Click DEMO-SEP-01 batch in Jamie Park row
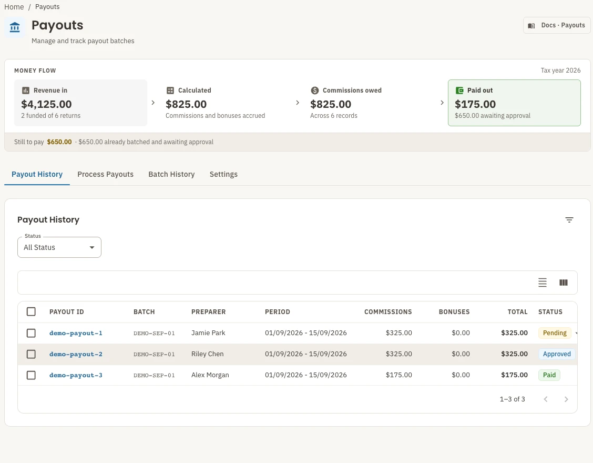This screenshot has height=463, width=593. tap(154, 333)
